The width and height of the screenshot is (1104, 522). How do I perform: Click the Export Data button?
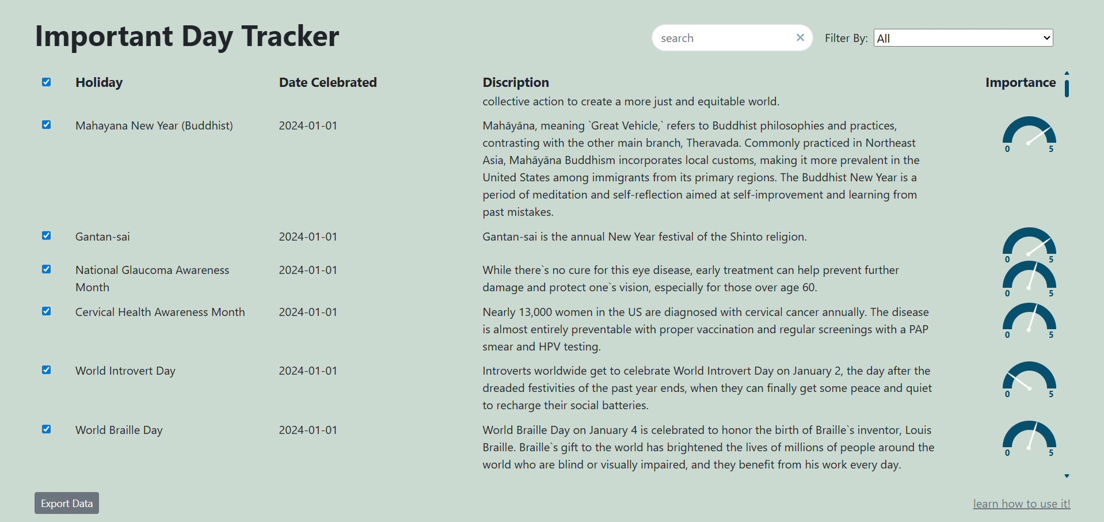coord(67,503)
